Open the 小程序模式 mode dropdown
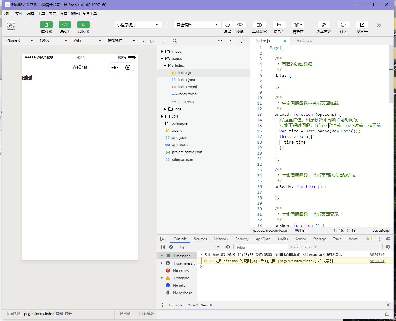The width and height of the screenshot is (396, 321). [x=138, y=25]
